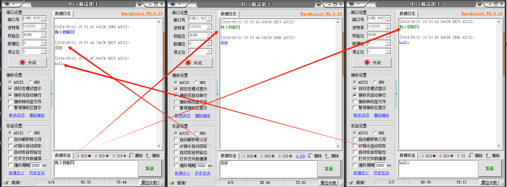Enable 循环周期 checkbox in COM2 window
Screen dimensions: 507x187
[x=355, y=165]
